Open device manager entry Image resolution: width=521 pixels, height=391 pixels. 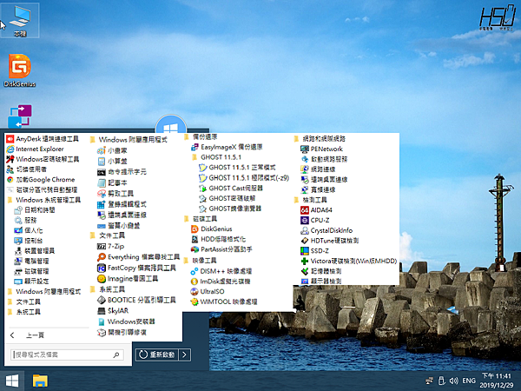(x=35, y=251)
